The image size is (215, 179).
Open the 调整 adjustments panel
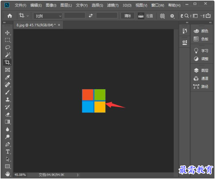click(201, 59)
